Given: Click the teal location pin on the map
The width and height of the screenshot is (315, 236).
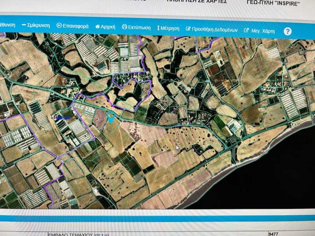Looking at the screenshot, I should pos(111,117).
